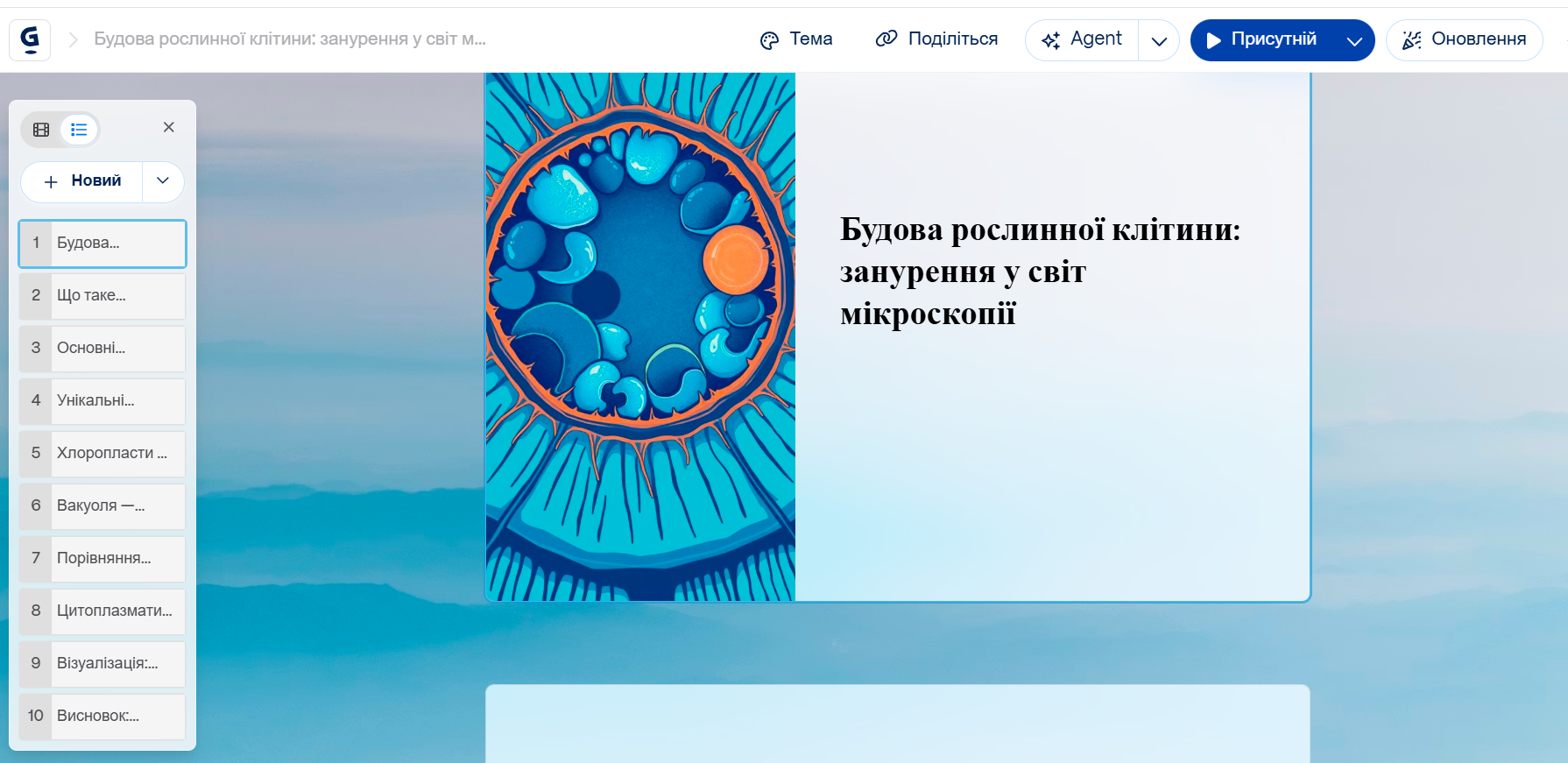The width and height of the screenshot is (1568, 763).
Task: Start presentation with Присутній button
Action: (1261, 39)
